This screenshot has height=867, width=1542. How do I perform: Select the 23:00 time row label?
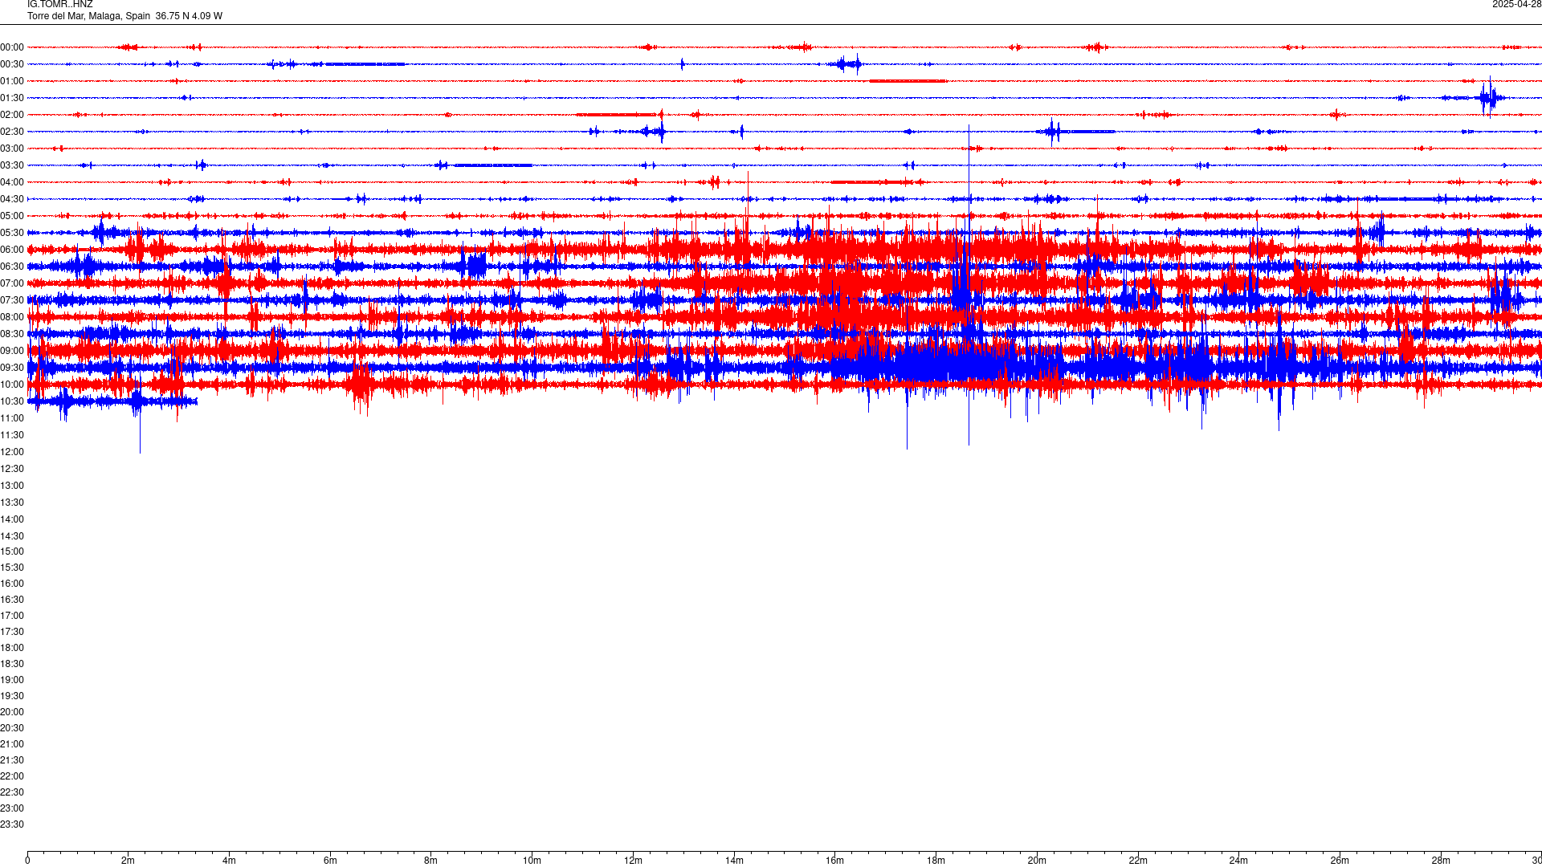(x=12, y=808)
